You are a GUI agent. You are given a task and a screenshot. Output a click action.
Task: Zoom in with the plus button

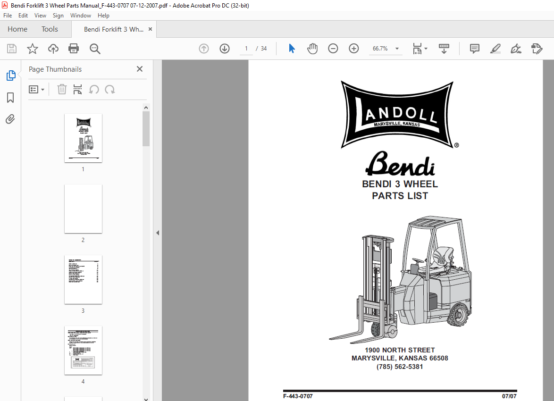[x=353, y=49]
